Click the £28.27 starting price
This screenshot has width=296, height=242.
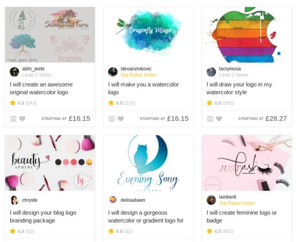tap(276, 119)
